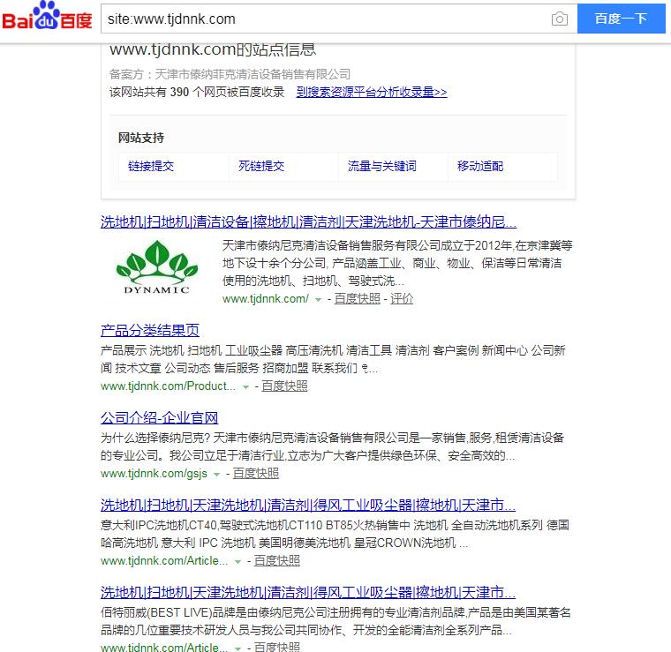Open 流量与关键词 link

point(381,166)
